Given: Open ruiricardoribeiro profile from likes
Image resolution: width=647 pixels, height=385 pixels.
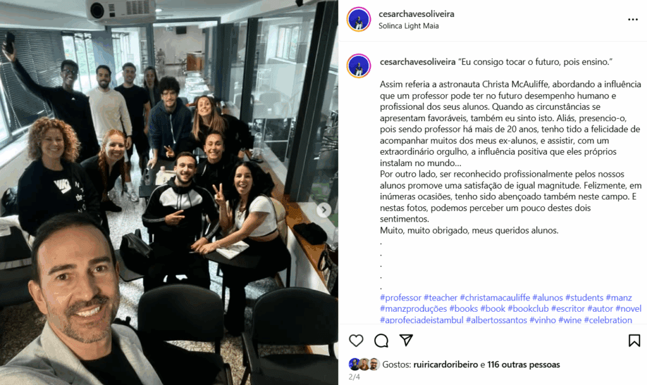Looking at the screenshot, I should click(445, 364).
